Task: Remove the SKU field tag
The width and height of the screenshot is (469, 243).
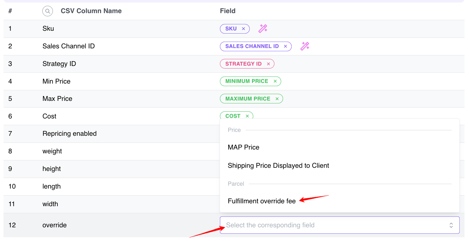Action: [x=243, y=29]
